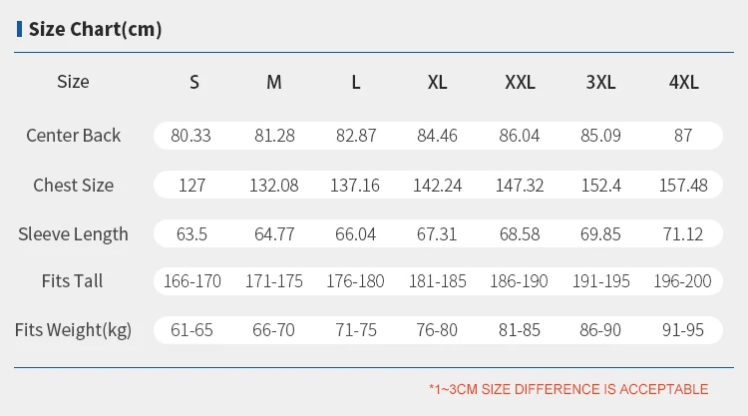Select the Sleeve Length row label

[73, 234]
